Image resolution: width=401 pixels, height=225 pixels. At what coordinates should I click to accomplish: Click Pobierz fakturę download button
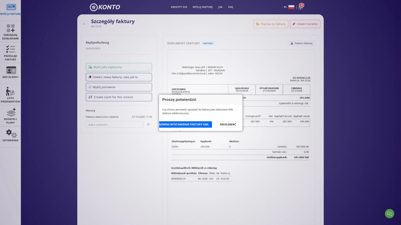tap(301, 43)
